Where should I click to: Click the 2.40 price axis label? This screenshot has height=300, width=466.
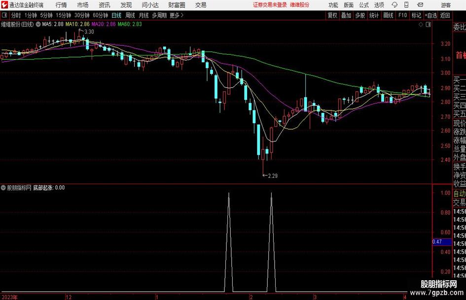click(445, 160)
